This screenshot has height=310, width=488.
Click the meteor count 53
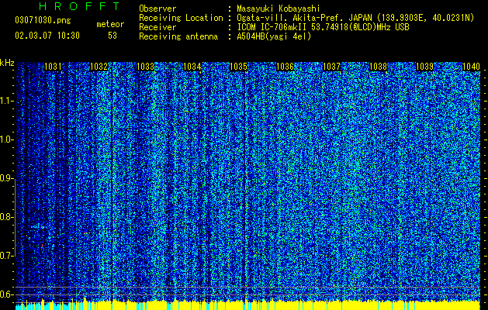coord(112,36)
